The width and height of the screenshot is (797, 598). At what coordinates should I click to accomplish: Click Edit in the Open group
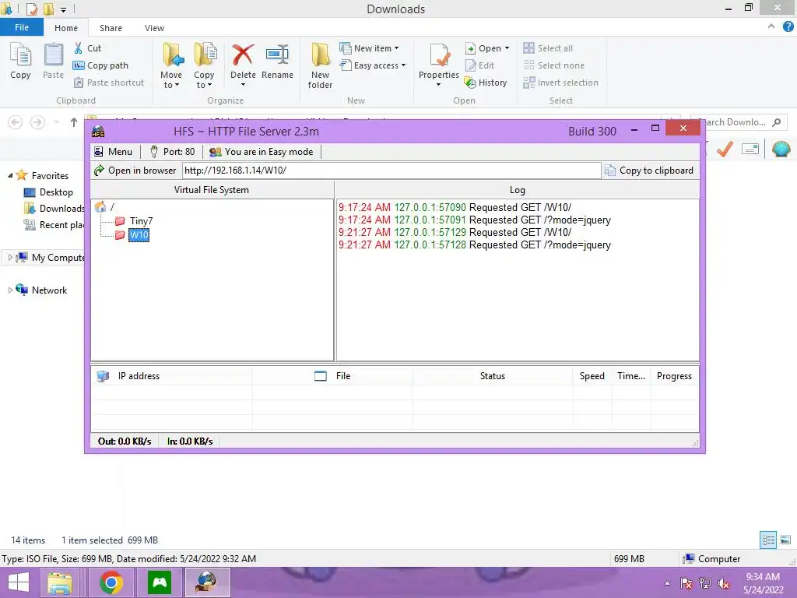[479, 65]
